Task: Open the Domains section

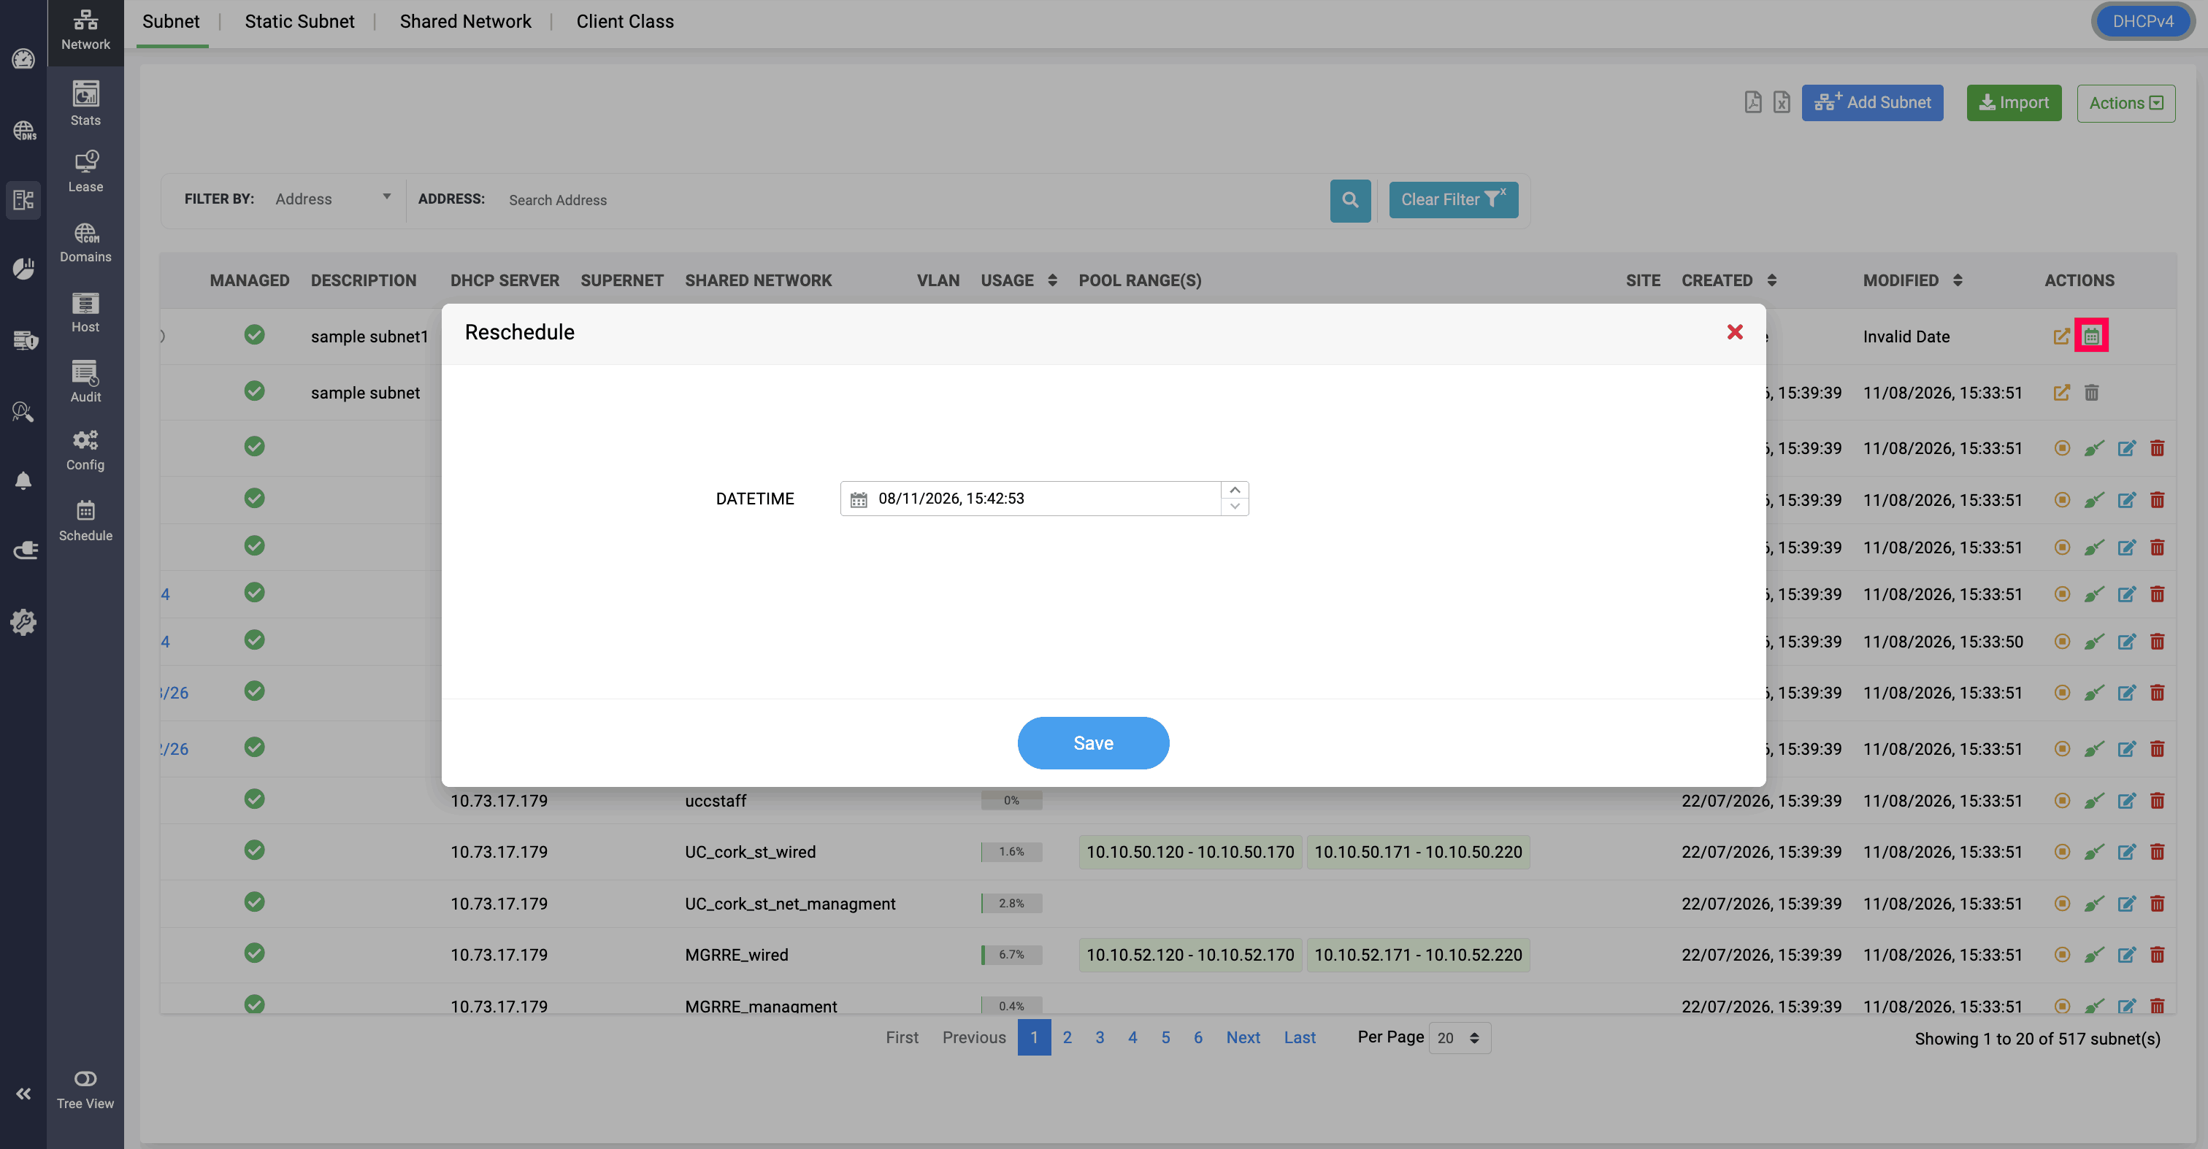Action: pos(85,242)
